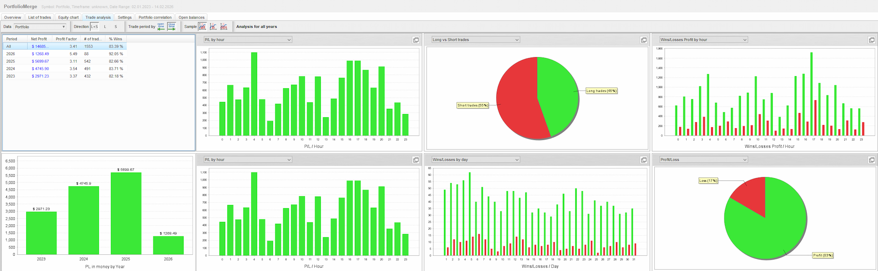Pop out the Profit/Loss pie chart

pos(872,160)
